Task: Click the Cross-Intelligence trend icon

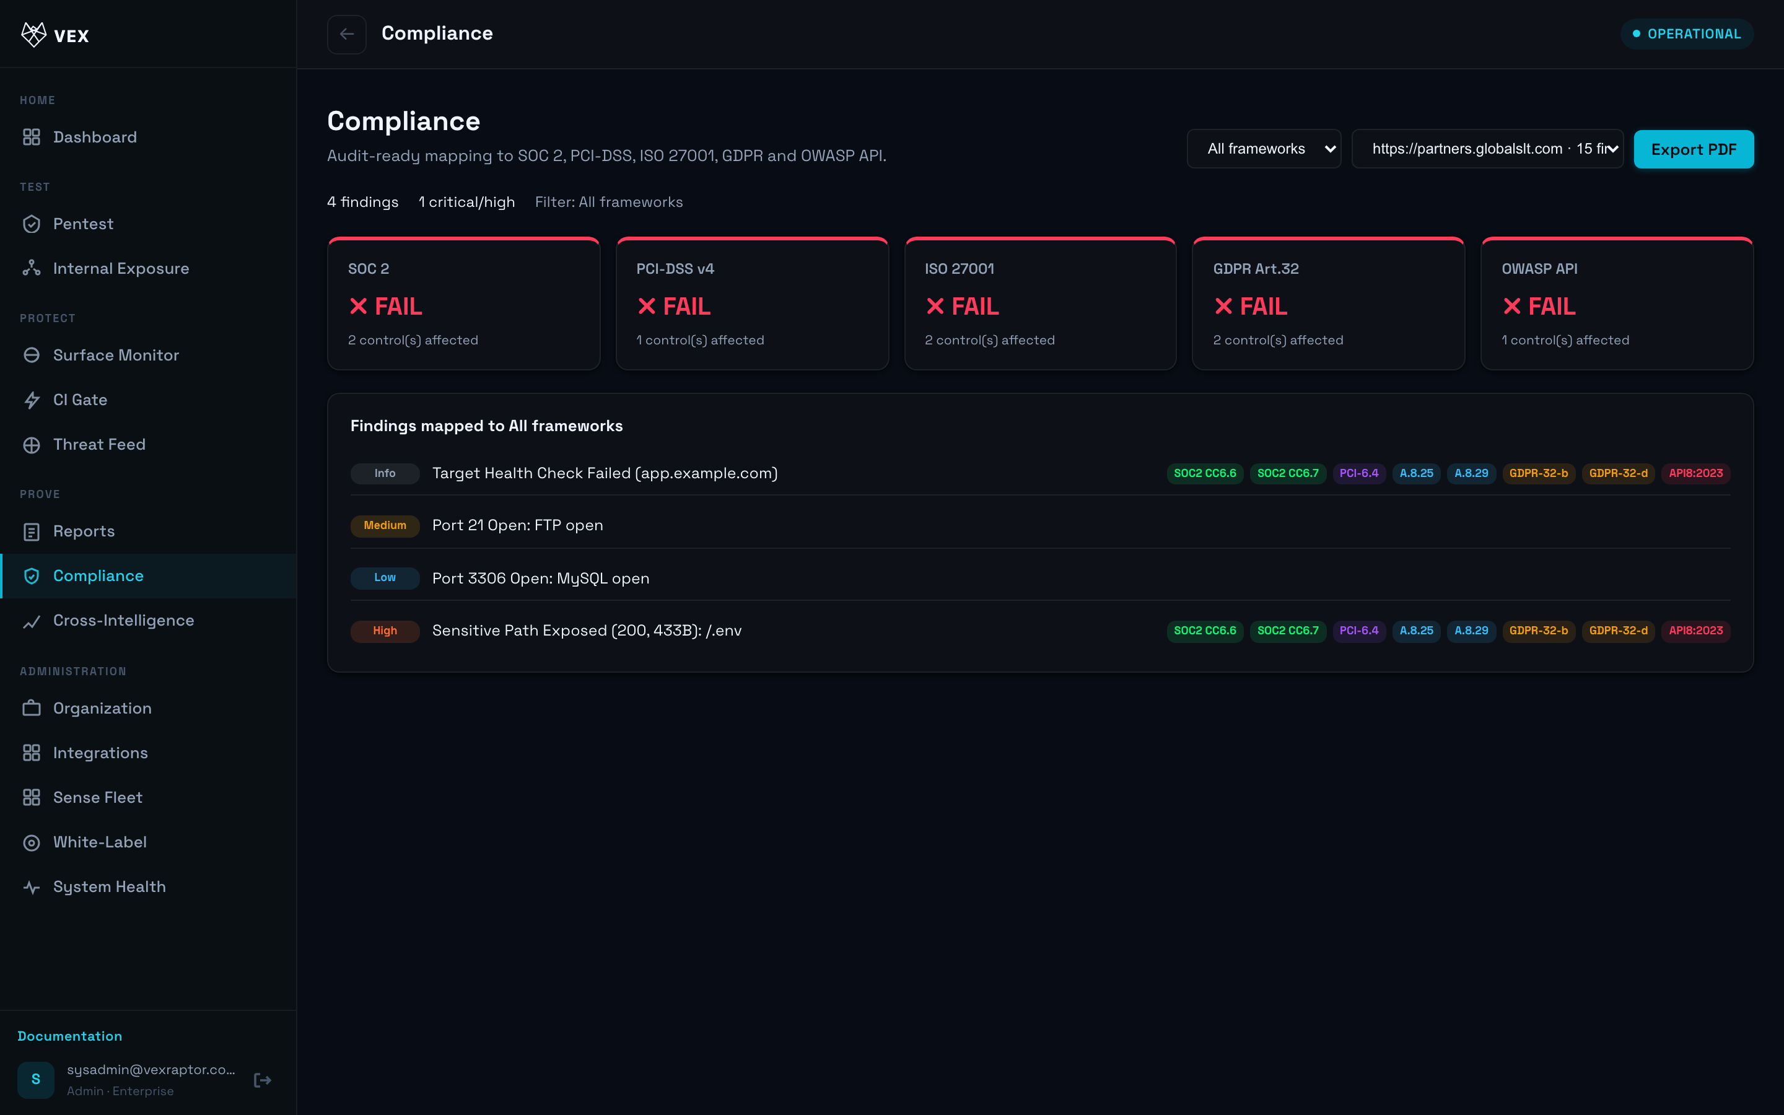Action: (32, 621)
